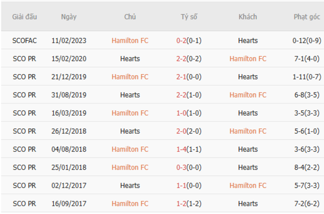Click the Hamilton FC link dated 11/02/2023

tap(130, 41)
